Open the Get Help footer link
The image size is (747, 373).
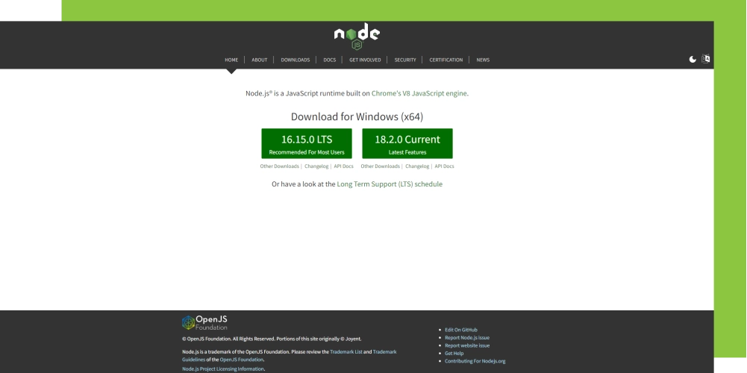click(x=454, y=354)
